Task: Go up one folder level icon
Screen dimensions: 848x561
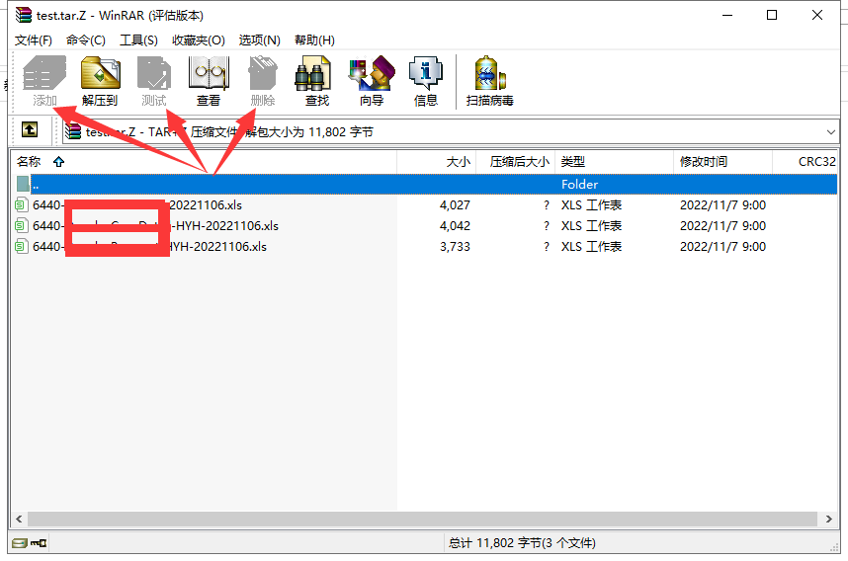Action: 30,129
